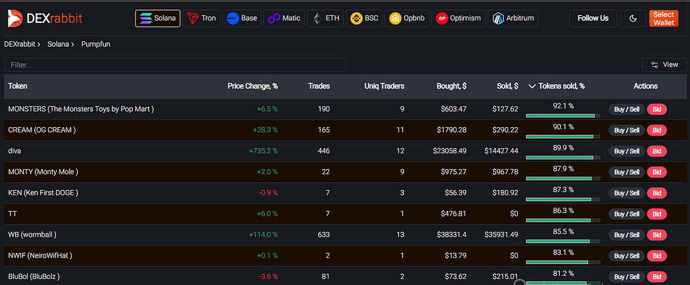This screenshot has height=285, width=690.
Task: Switch to the Base network
Action: coord(242,18)
